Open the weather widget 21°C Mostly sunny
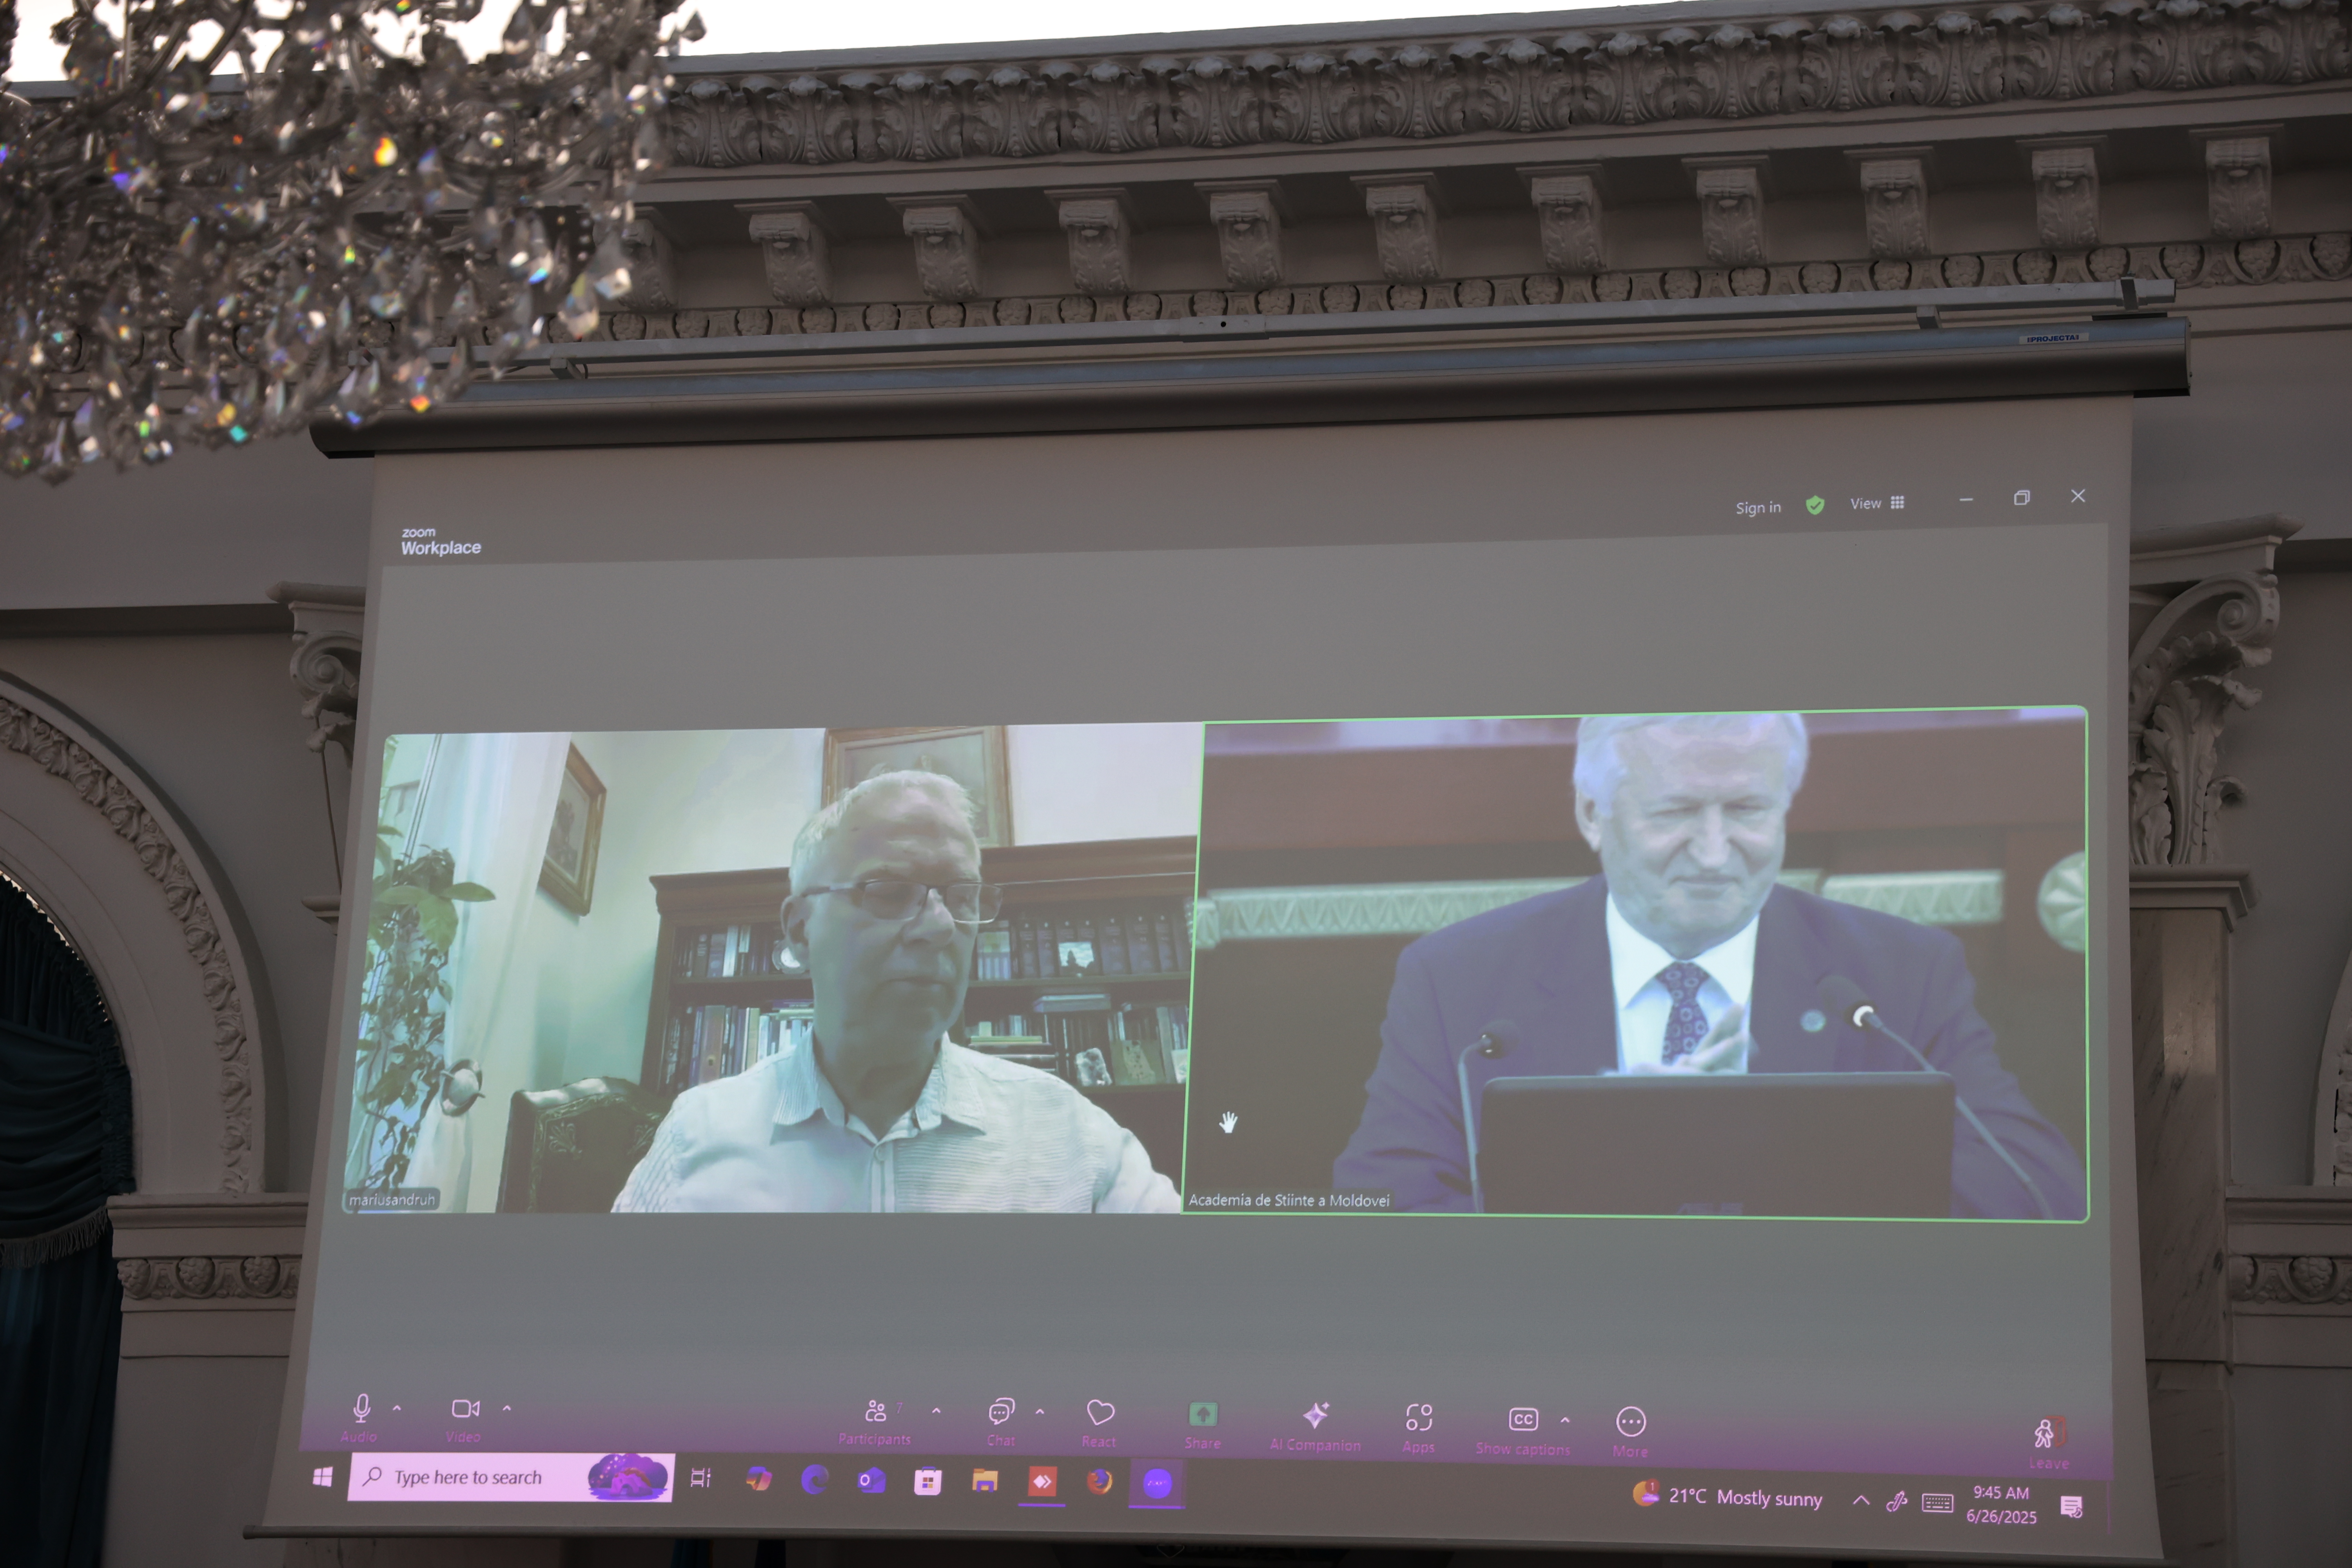Viewport: 2352px width, 1568px height. [1728, 1497]
